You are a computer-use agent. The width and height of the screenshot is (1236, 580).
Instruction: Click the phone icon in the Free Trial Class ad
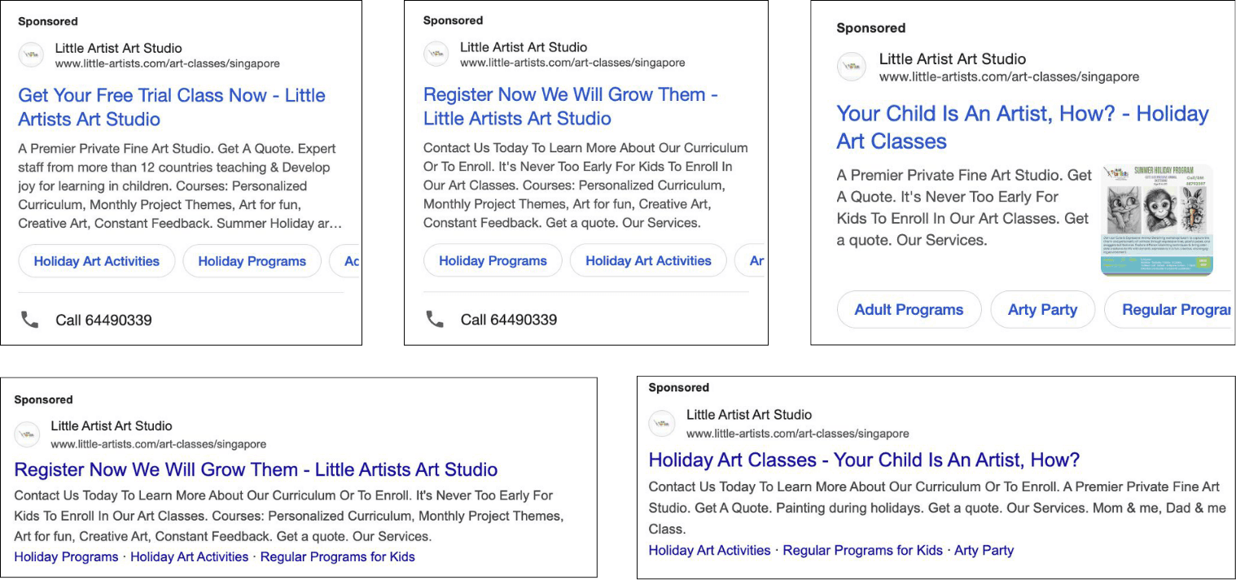coord(29,320)
